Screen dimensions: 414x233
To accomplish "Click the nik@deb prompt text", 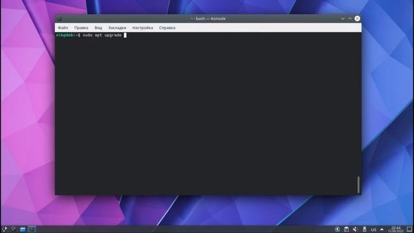I will pyautogui.click(x=65, y=35).
